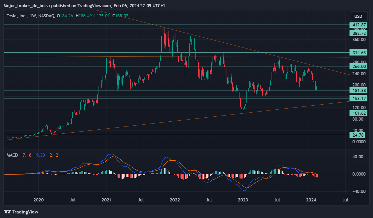Click the 200.00 price axis tick
The image size is (373, 218).
(x=359, y=85)
